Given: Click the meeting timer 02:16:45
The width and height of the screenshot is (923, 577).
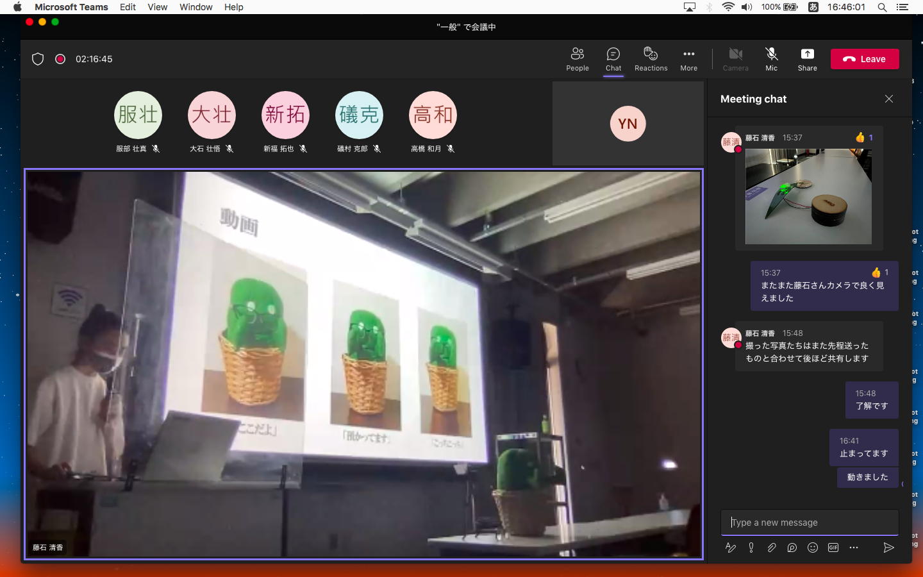Looking at the screenshot, I should coord(94,59).
